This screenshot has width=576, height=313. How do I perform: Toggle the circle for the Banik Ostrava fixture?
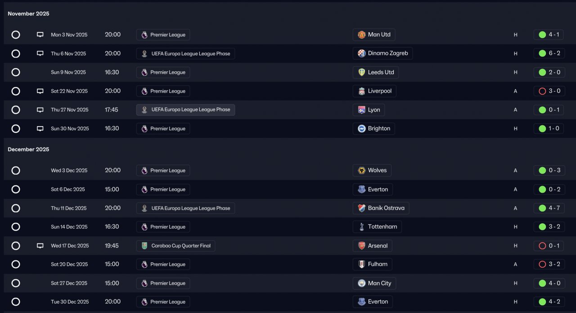(x=16, y=208)
